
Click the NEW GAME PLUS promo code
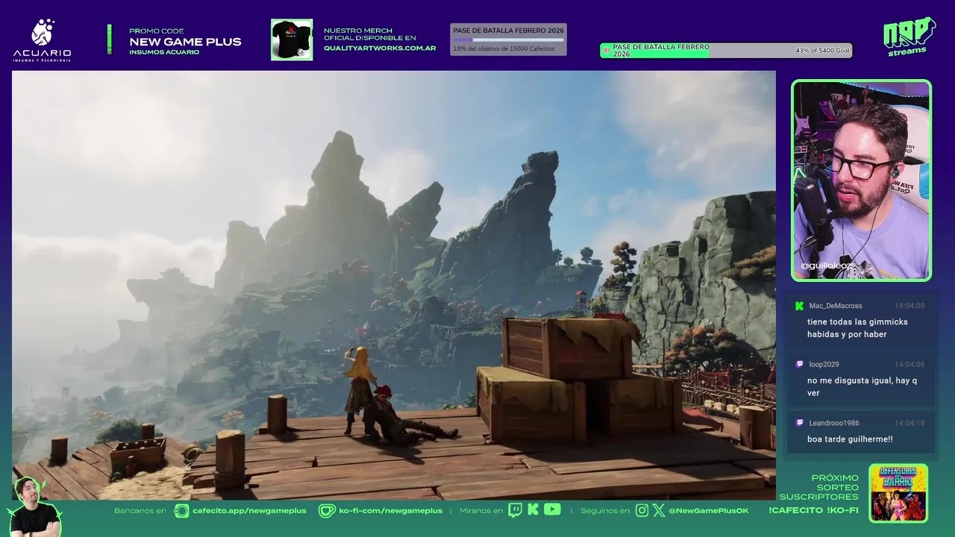[185, 42]
